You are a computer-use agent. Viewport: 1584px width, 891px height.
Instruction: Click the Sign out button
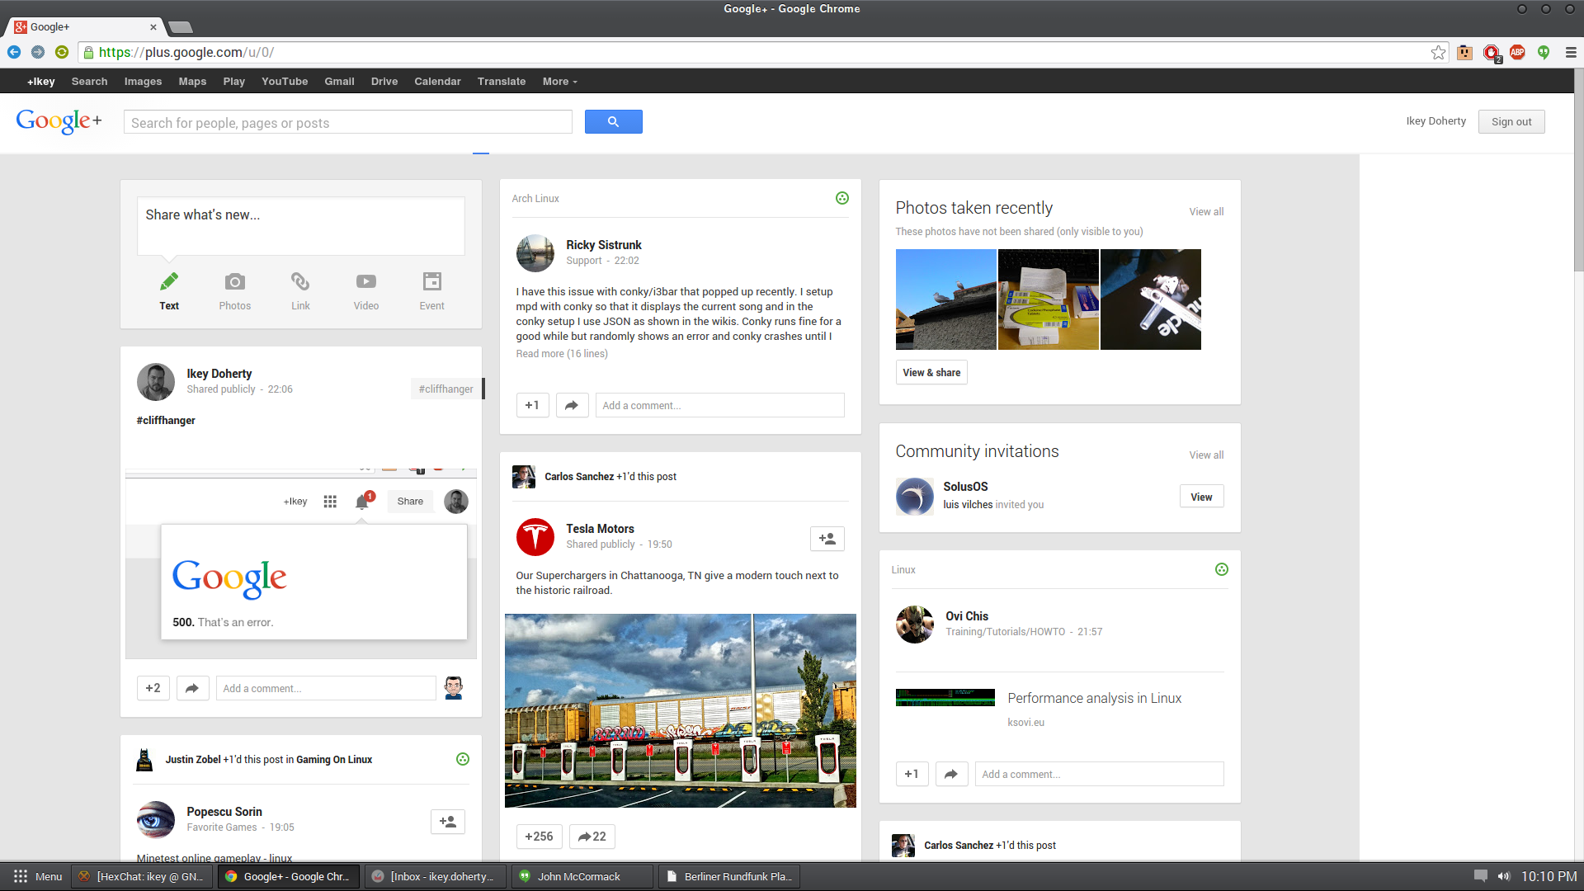(1511, 121)
